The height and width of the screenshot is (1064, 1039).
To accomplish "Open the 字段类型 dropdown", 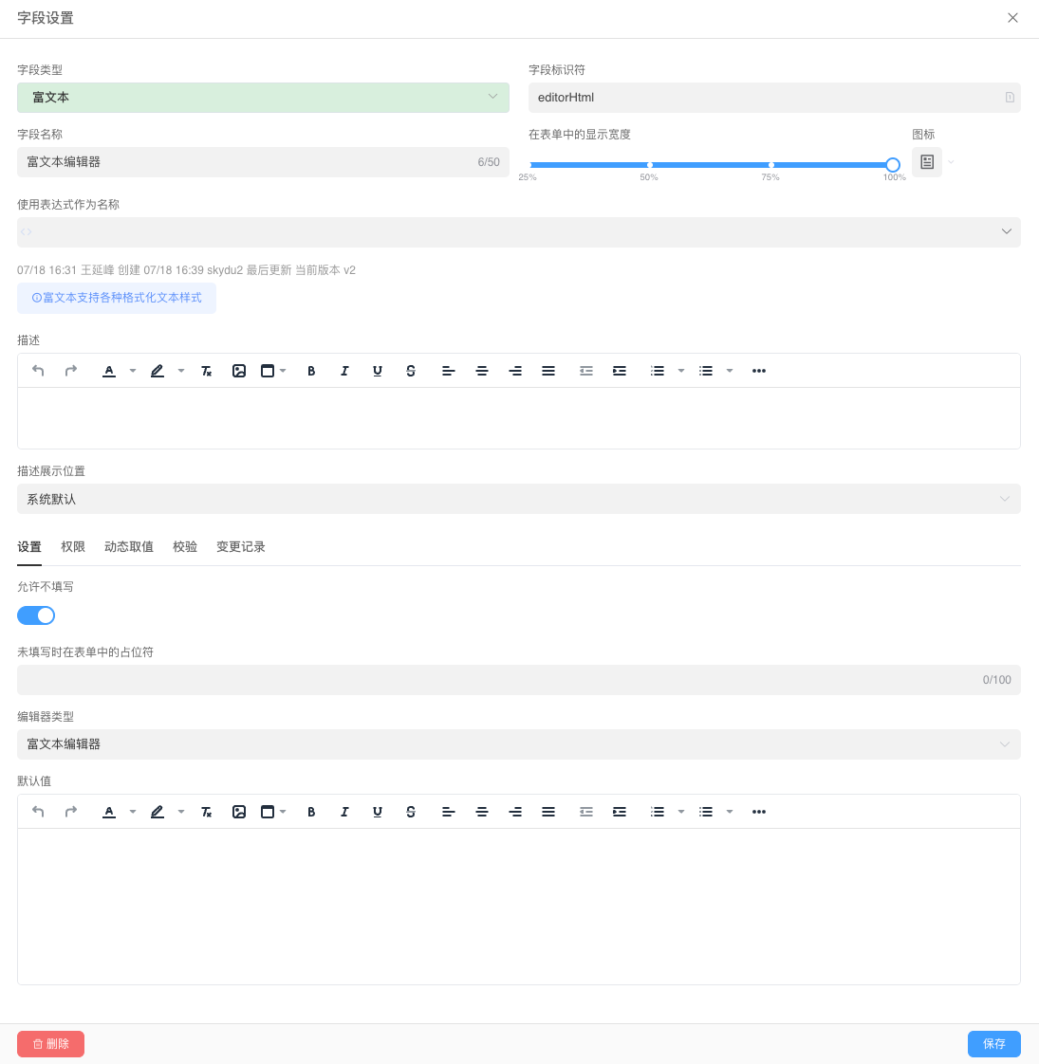I will pyautogui.click(x=263, y=98).
